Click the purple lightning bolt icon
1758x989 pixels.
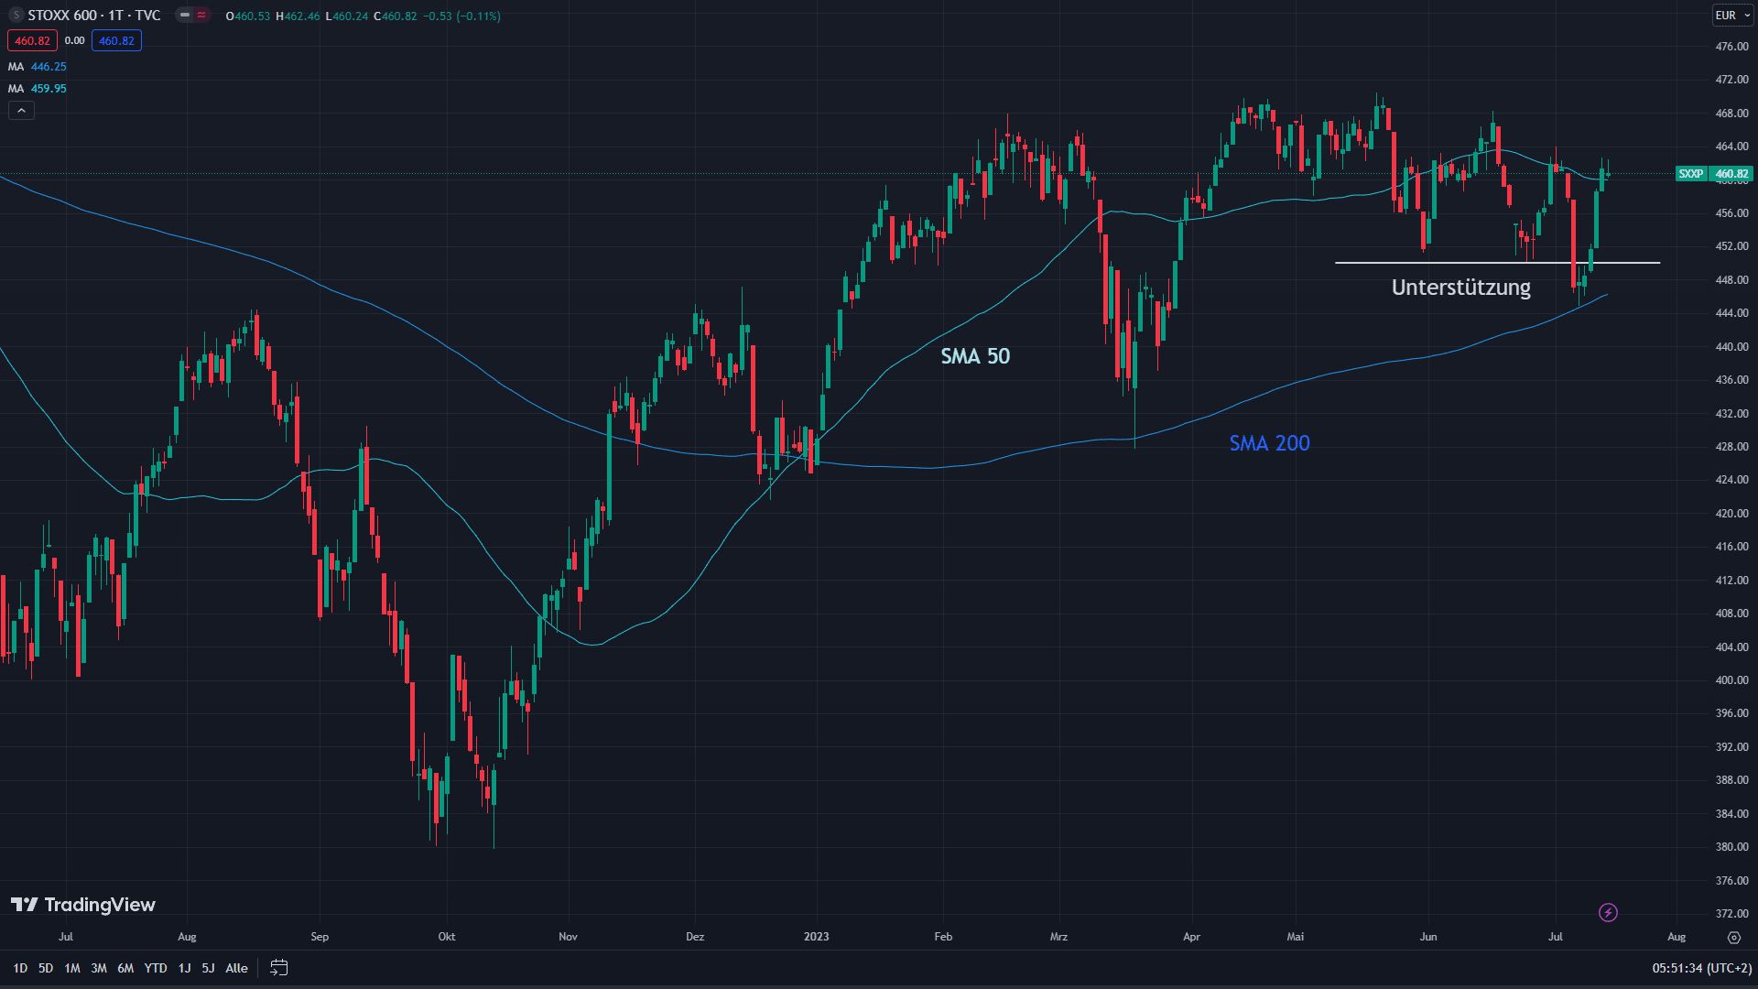point(1608,912)
